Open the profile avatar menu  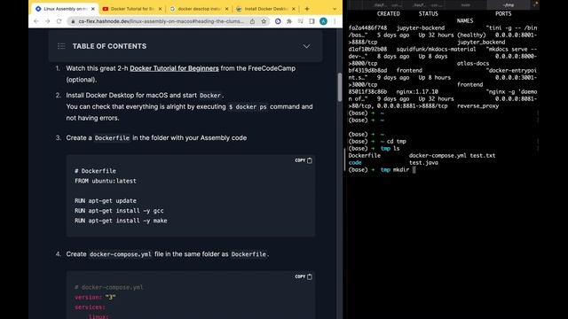(x=323, y=21)
